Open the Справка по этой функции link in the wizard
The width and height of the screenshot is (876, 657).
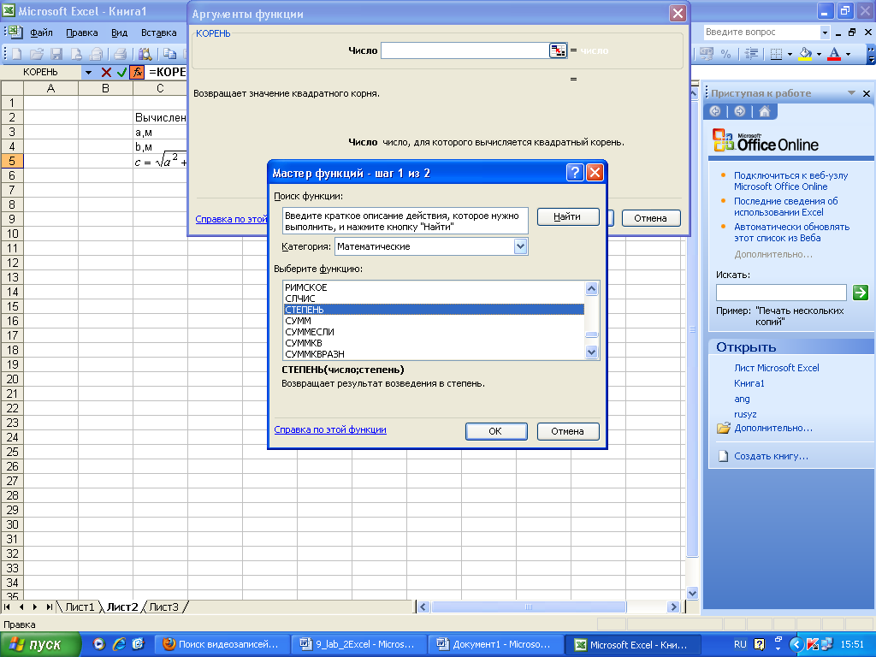[x=329, y=429]
